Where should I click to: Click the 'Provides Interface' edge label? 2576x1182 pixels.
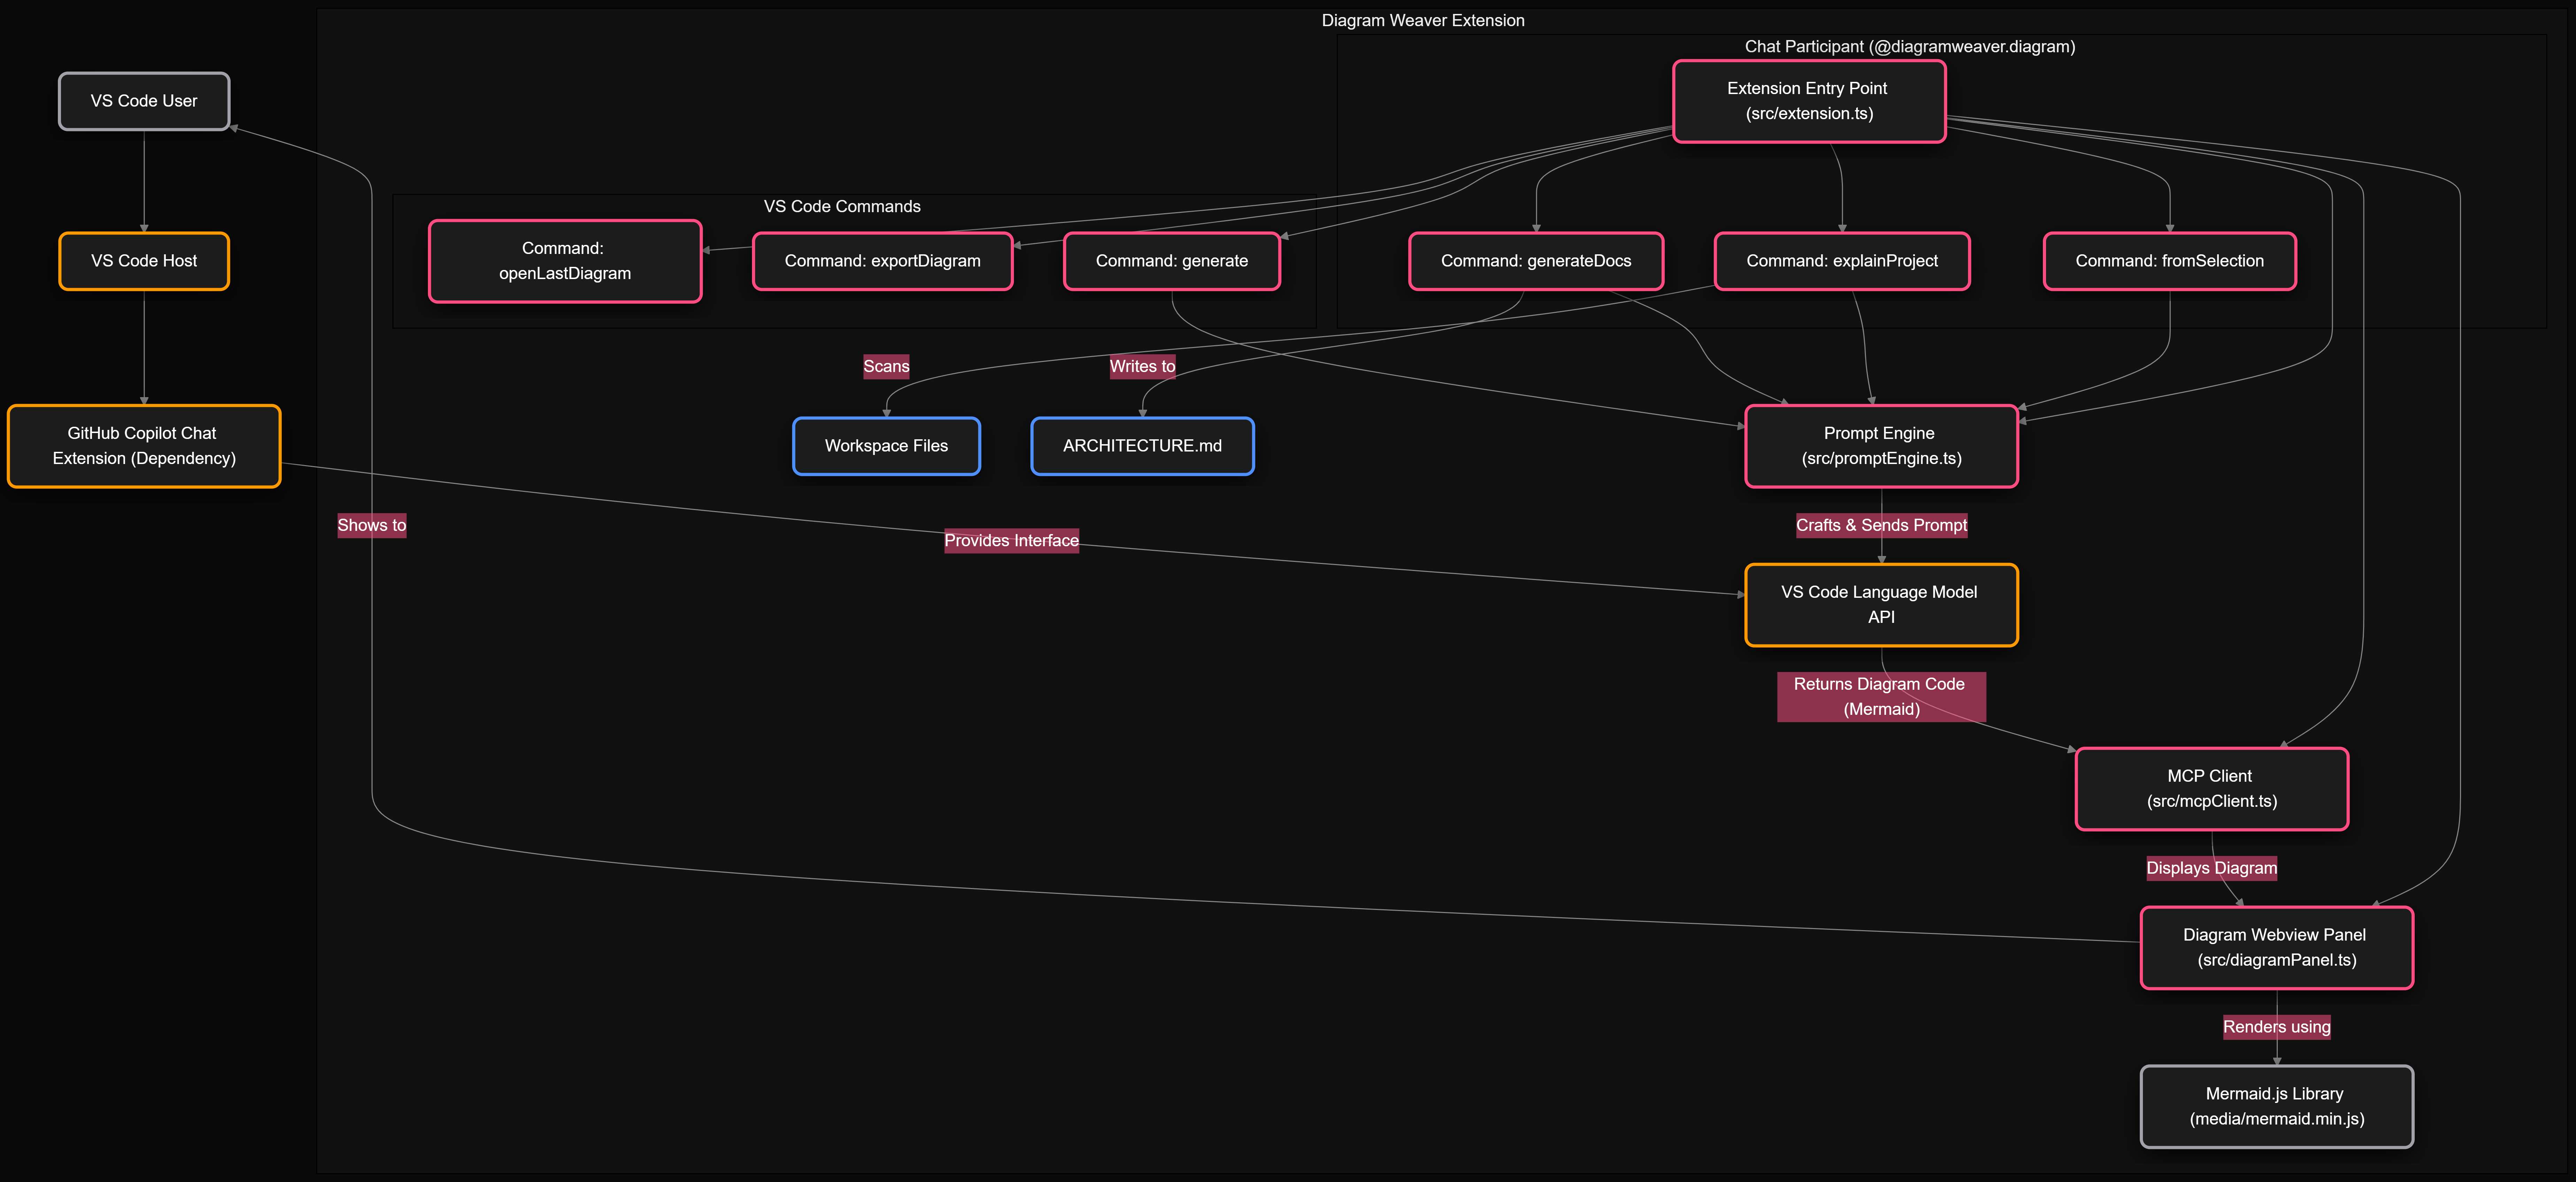pyautogui.click(x=1011, y=541)
